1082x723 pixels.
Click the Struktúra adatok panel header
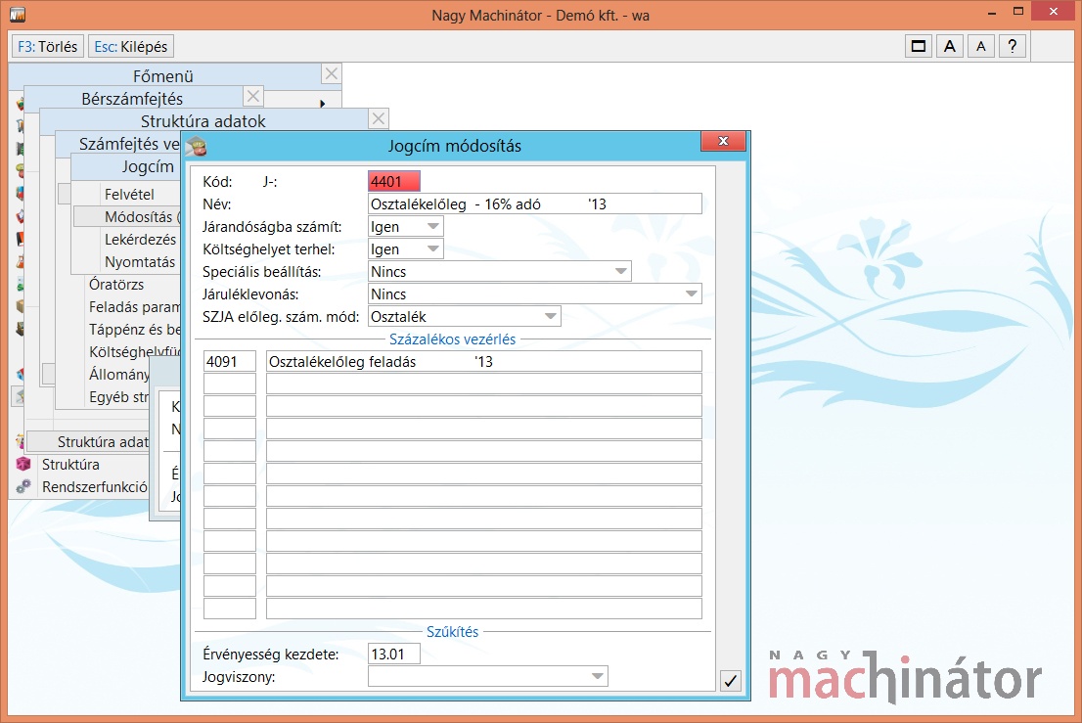(x=203, y=120)
